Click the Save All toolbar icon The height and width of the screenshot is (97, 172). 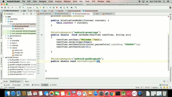tap(5, 8)
